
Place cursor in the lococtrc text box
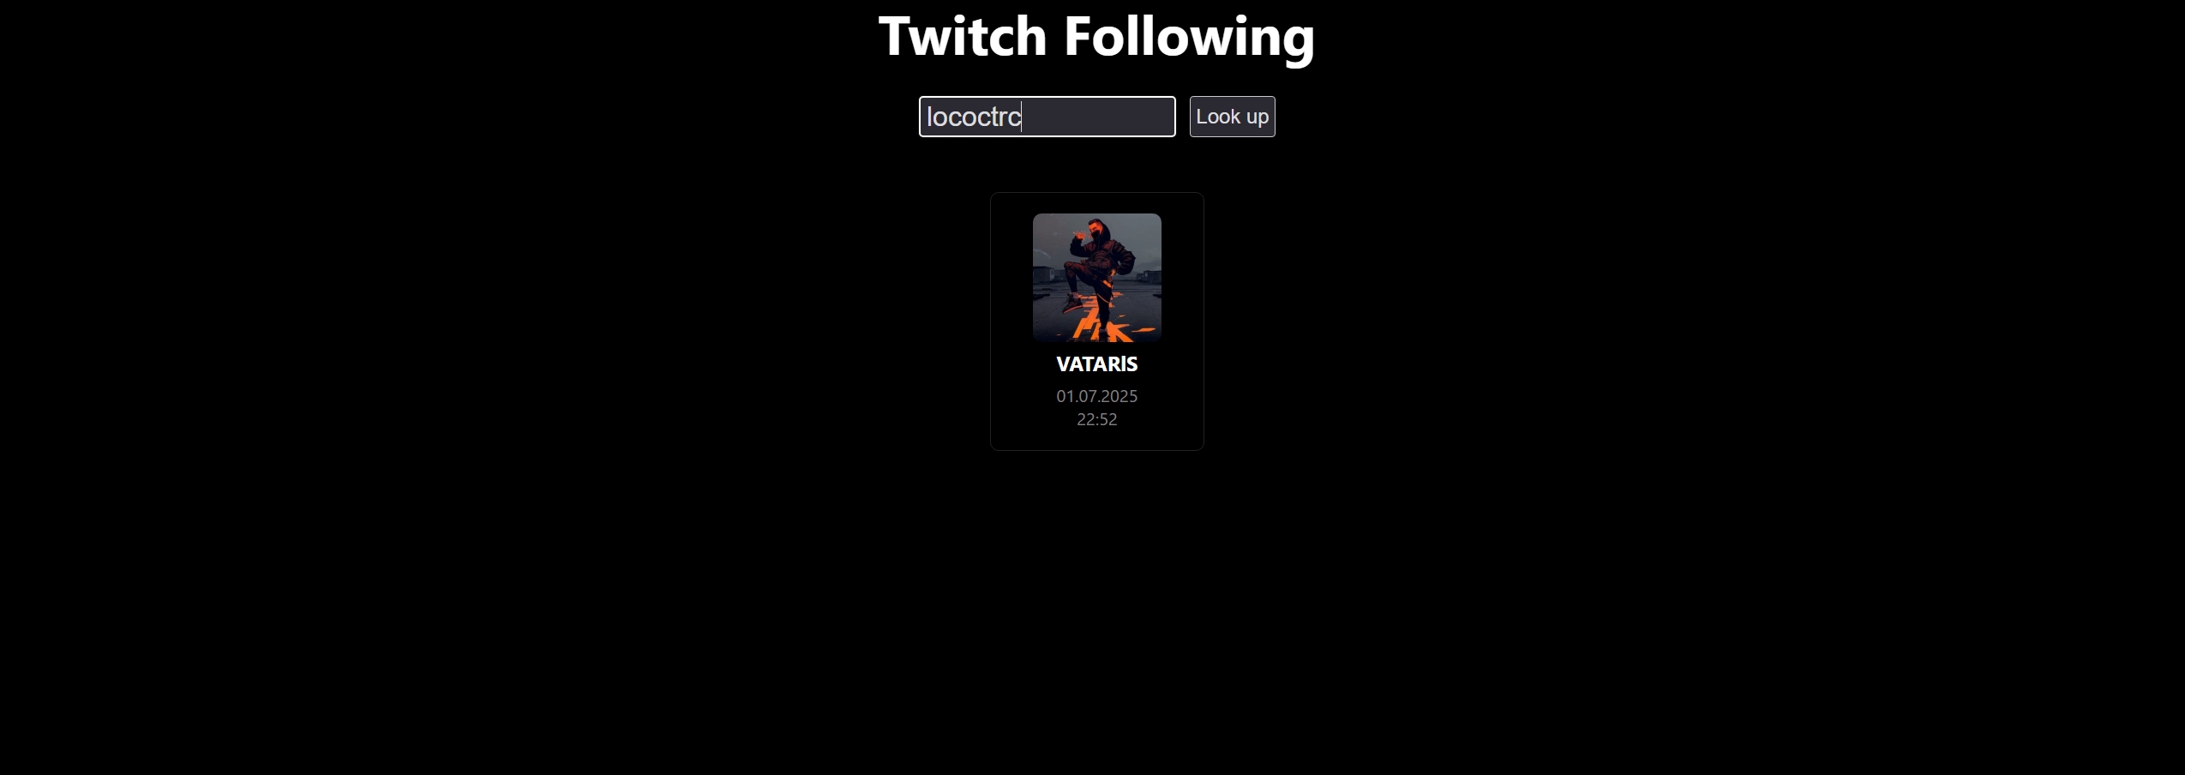point(1047,117)
